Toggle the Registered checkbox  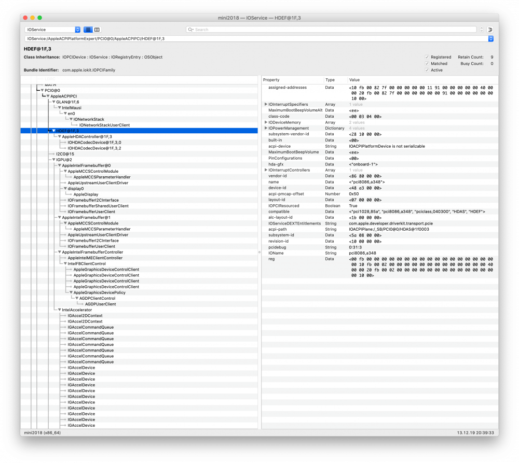pyautogui.click(x=427, y=57)
